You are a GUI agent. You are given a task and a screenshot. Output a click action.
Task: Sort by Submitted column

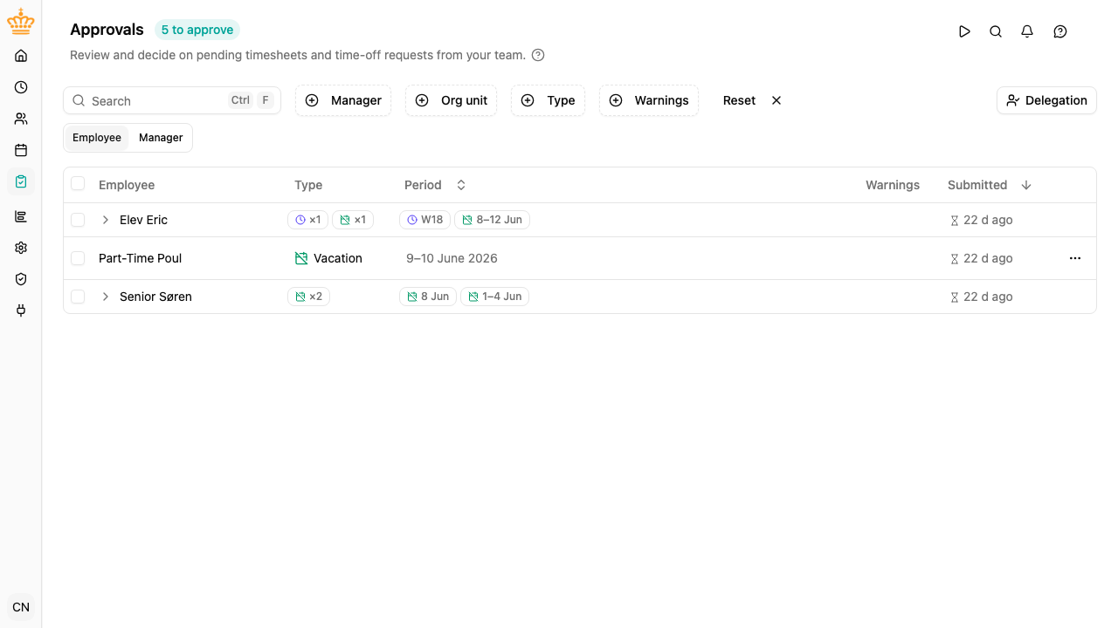[990, 185]
